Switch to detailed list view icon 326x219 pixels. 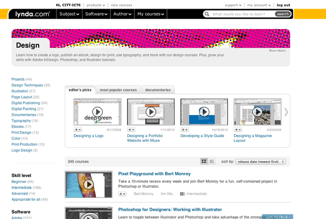(x=204, y=162)
